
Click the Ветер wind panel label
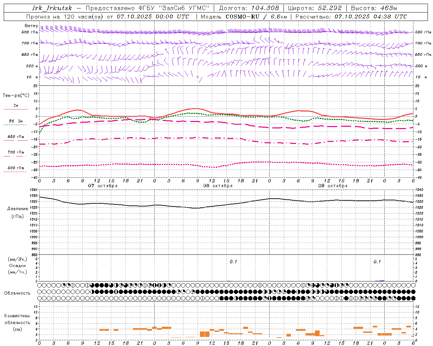pos(31,26)
